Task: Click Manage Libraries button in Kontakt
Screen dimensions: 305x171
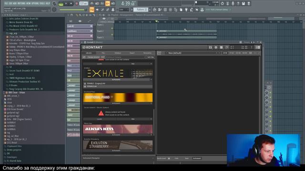Action: 93,57
